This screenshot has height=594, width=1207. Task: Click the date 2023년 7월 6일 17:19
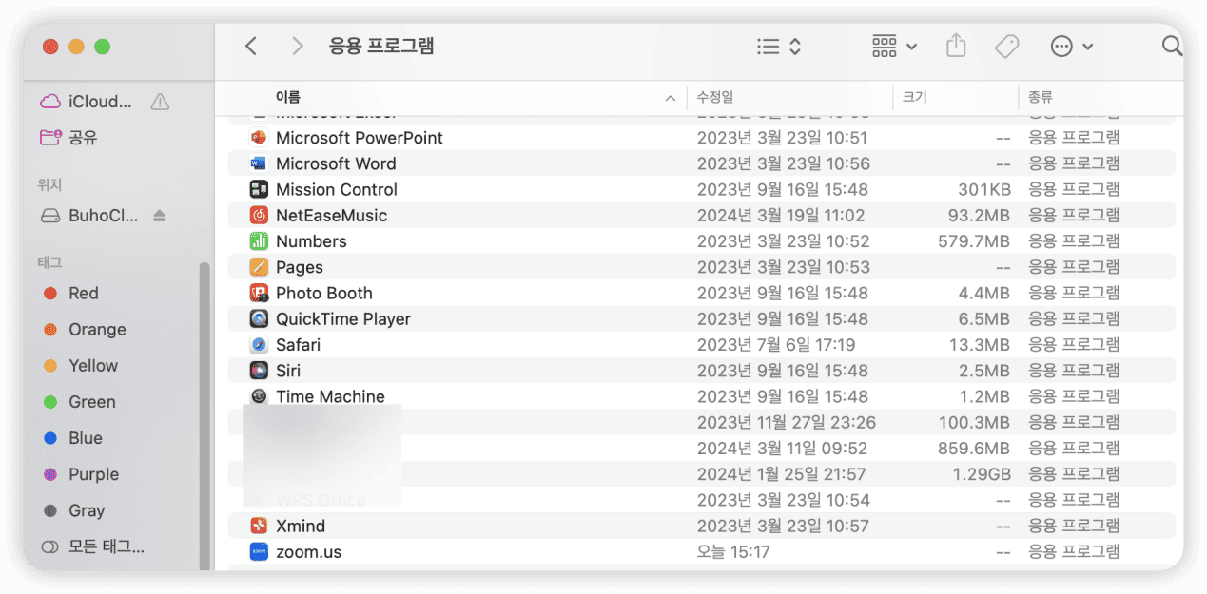pos(776,345)
